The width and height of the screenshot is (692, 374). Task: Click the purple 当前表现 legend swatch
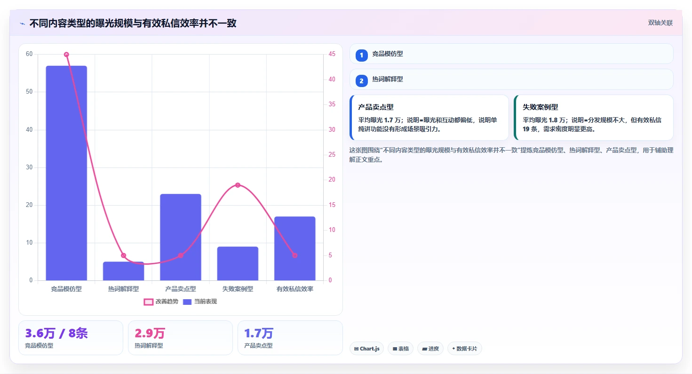(187, 302)
